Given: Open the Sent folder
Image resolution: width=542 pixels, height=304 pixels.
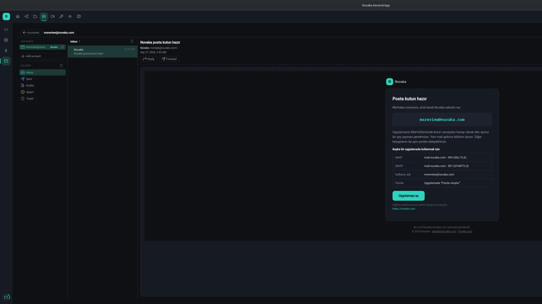Looking at the screenshot, I should tap(42, 79).
